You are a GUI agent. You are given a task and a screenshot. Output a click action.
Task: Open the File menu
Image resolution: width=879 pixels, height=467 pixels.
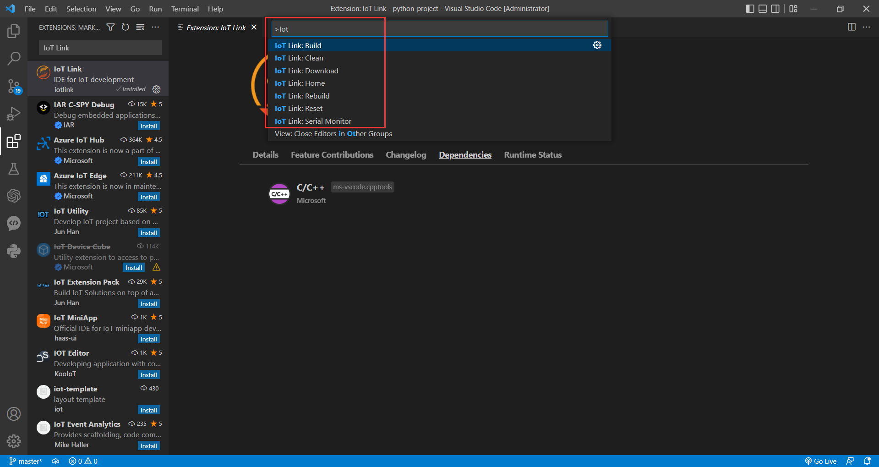(x=30, y=9)
